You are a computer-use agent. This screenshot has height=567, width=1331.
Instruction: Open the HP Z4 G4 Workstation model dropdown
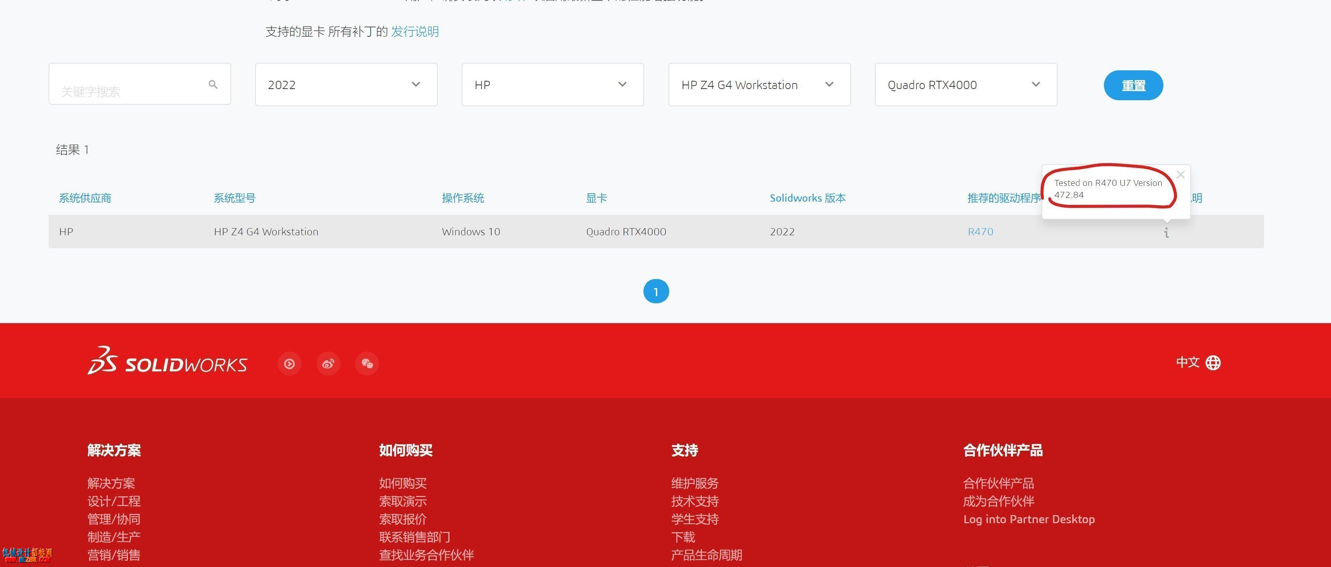[759, 85]
